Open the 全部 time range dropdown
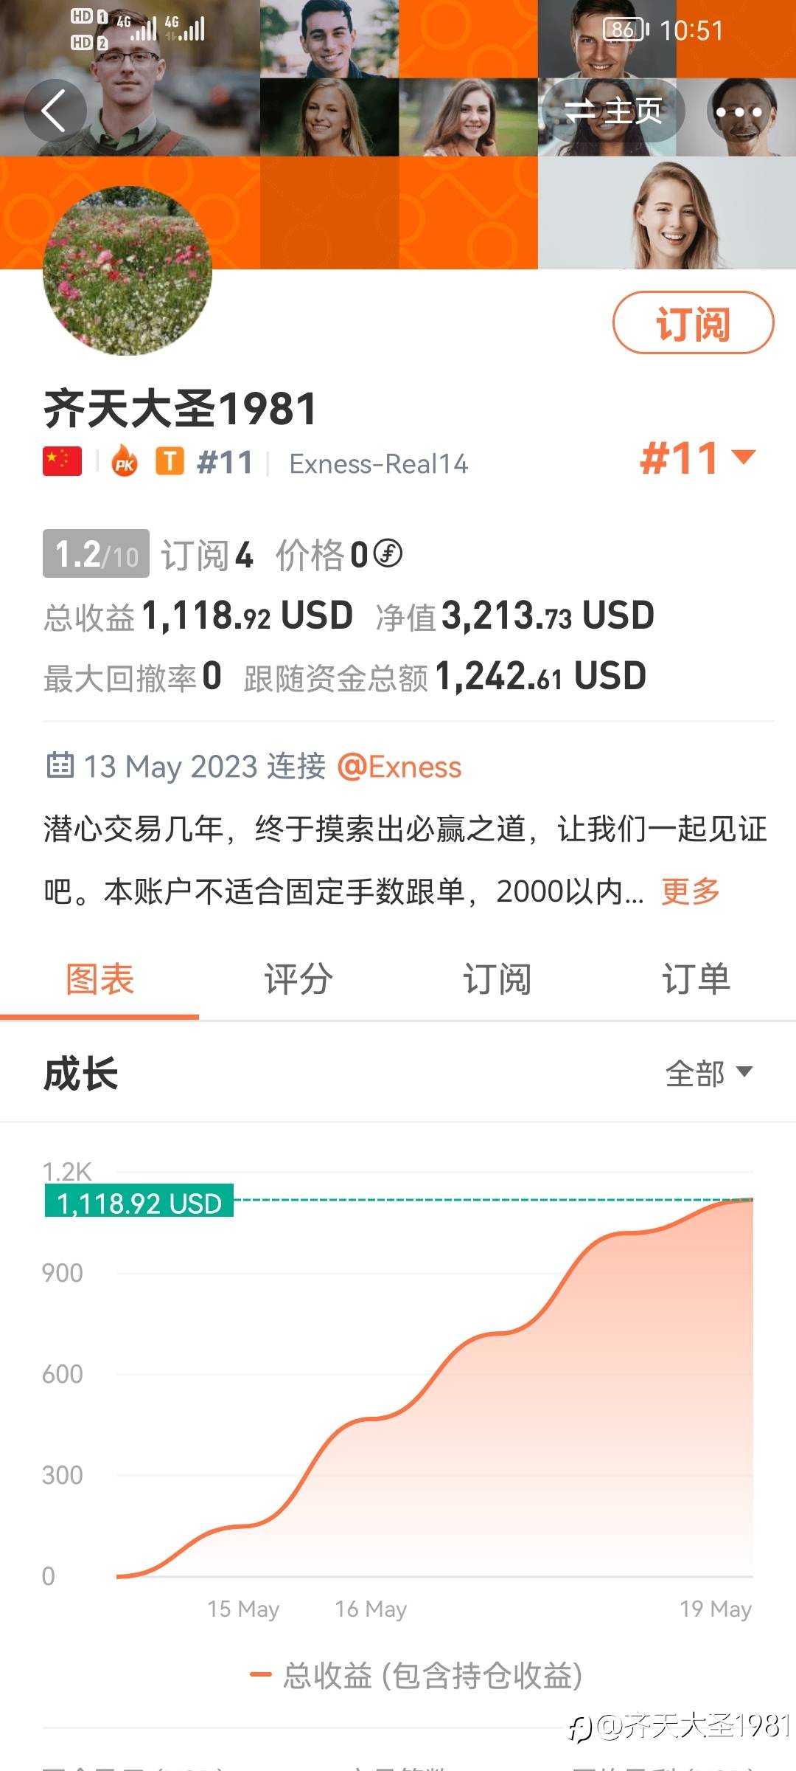The height and width of the screenshot is (1771, 796). click(708, 1073)
